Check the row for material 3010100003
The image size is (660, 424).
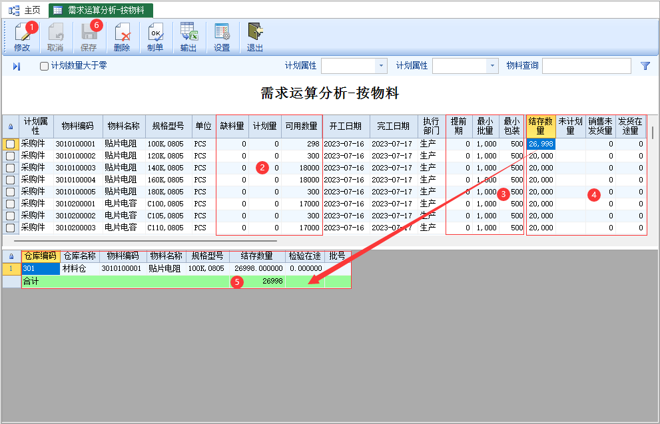(x=11, y=168)
